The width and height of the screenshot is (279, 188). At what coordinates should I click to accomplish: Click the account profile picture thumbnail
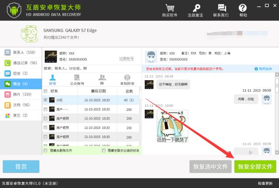[x=51, y=57]
